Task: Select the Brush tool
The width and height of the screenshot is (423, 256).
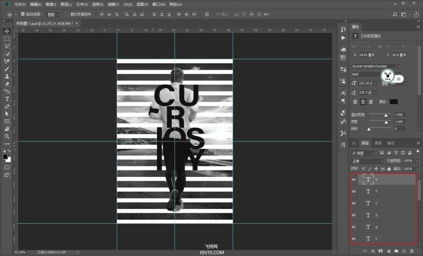Action: pos(7,69)
